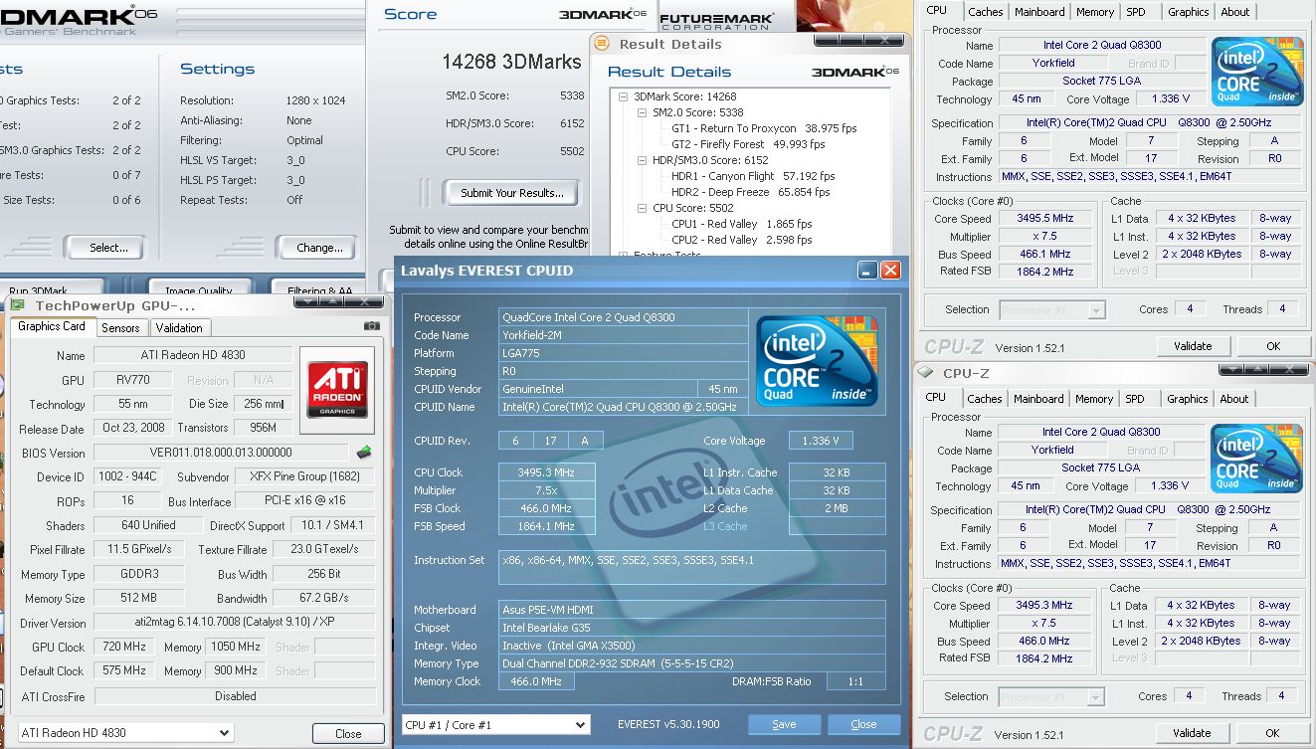Open Memory tab in upper CPU-Z window
The width and height of the screenshot is (1316, 749).
(x=1095, y=12)
